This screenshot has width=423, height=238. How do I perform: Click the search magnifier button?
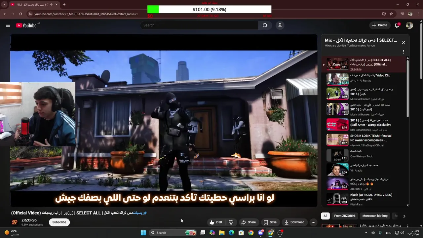point(265,25)
